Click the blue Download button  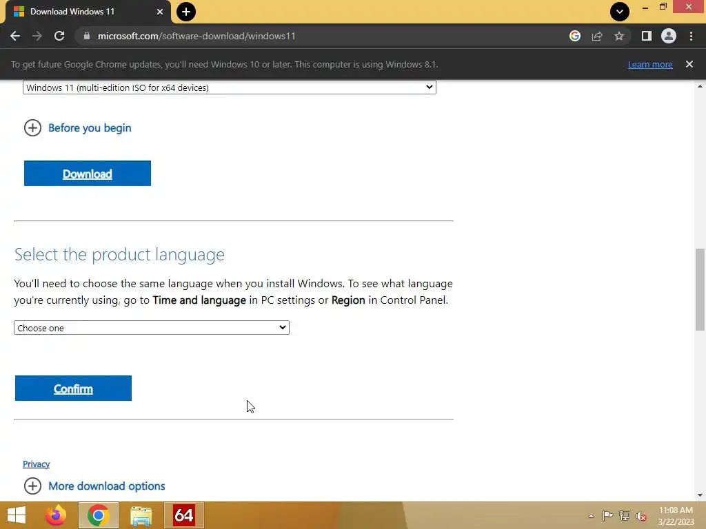[88, 173]
